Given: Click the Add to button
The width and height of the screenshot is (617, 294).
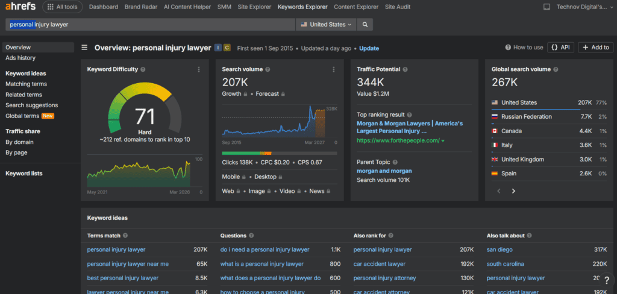Looking at the screenshot, I should [595, 47].
